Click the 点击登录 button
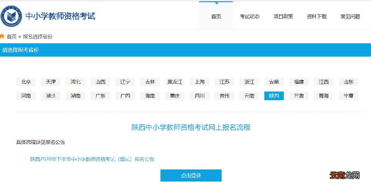371x184 pixels. 191,175
